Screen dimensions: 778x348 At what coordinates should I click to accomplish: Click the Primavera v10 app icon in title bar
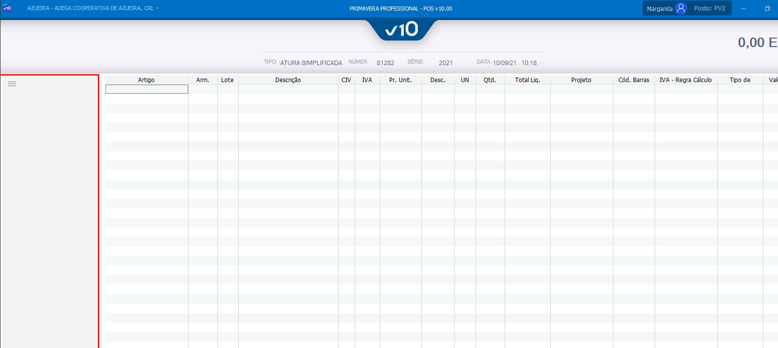(x=7, y=8)
